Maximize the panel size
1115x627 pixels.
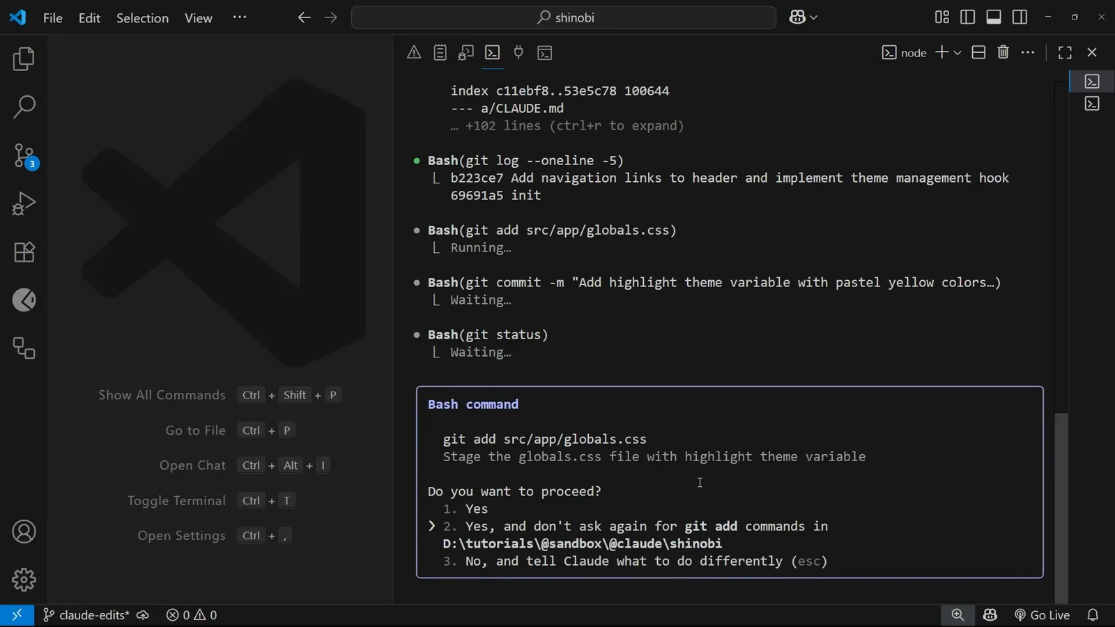tap(1065, 53)
